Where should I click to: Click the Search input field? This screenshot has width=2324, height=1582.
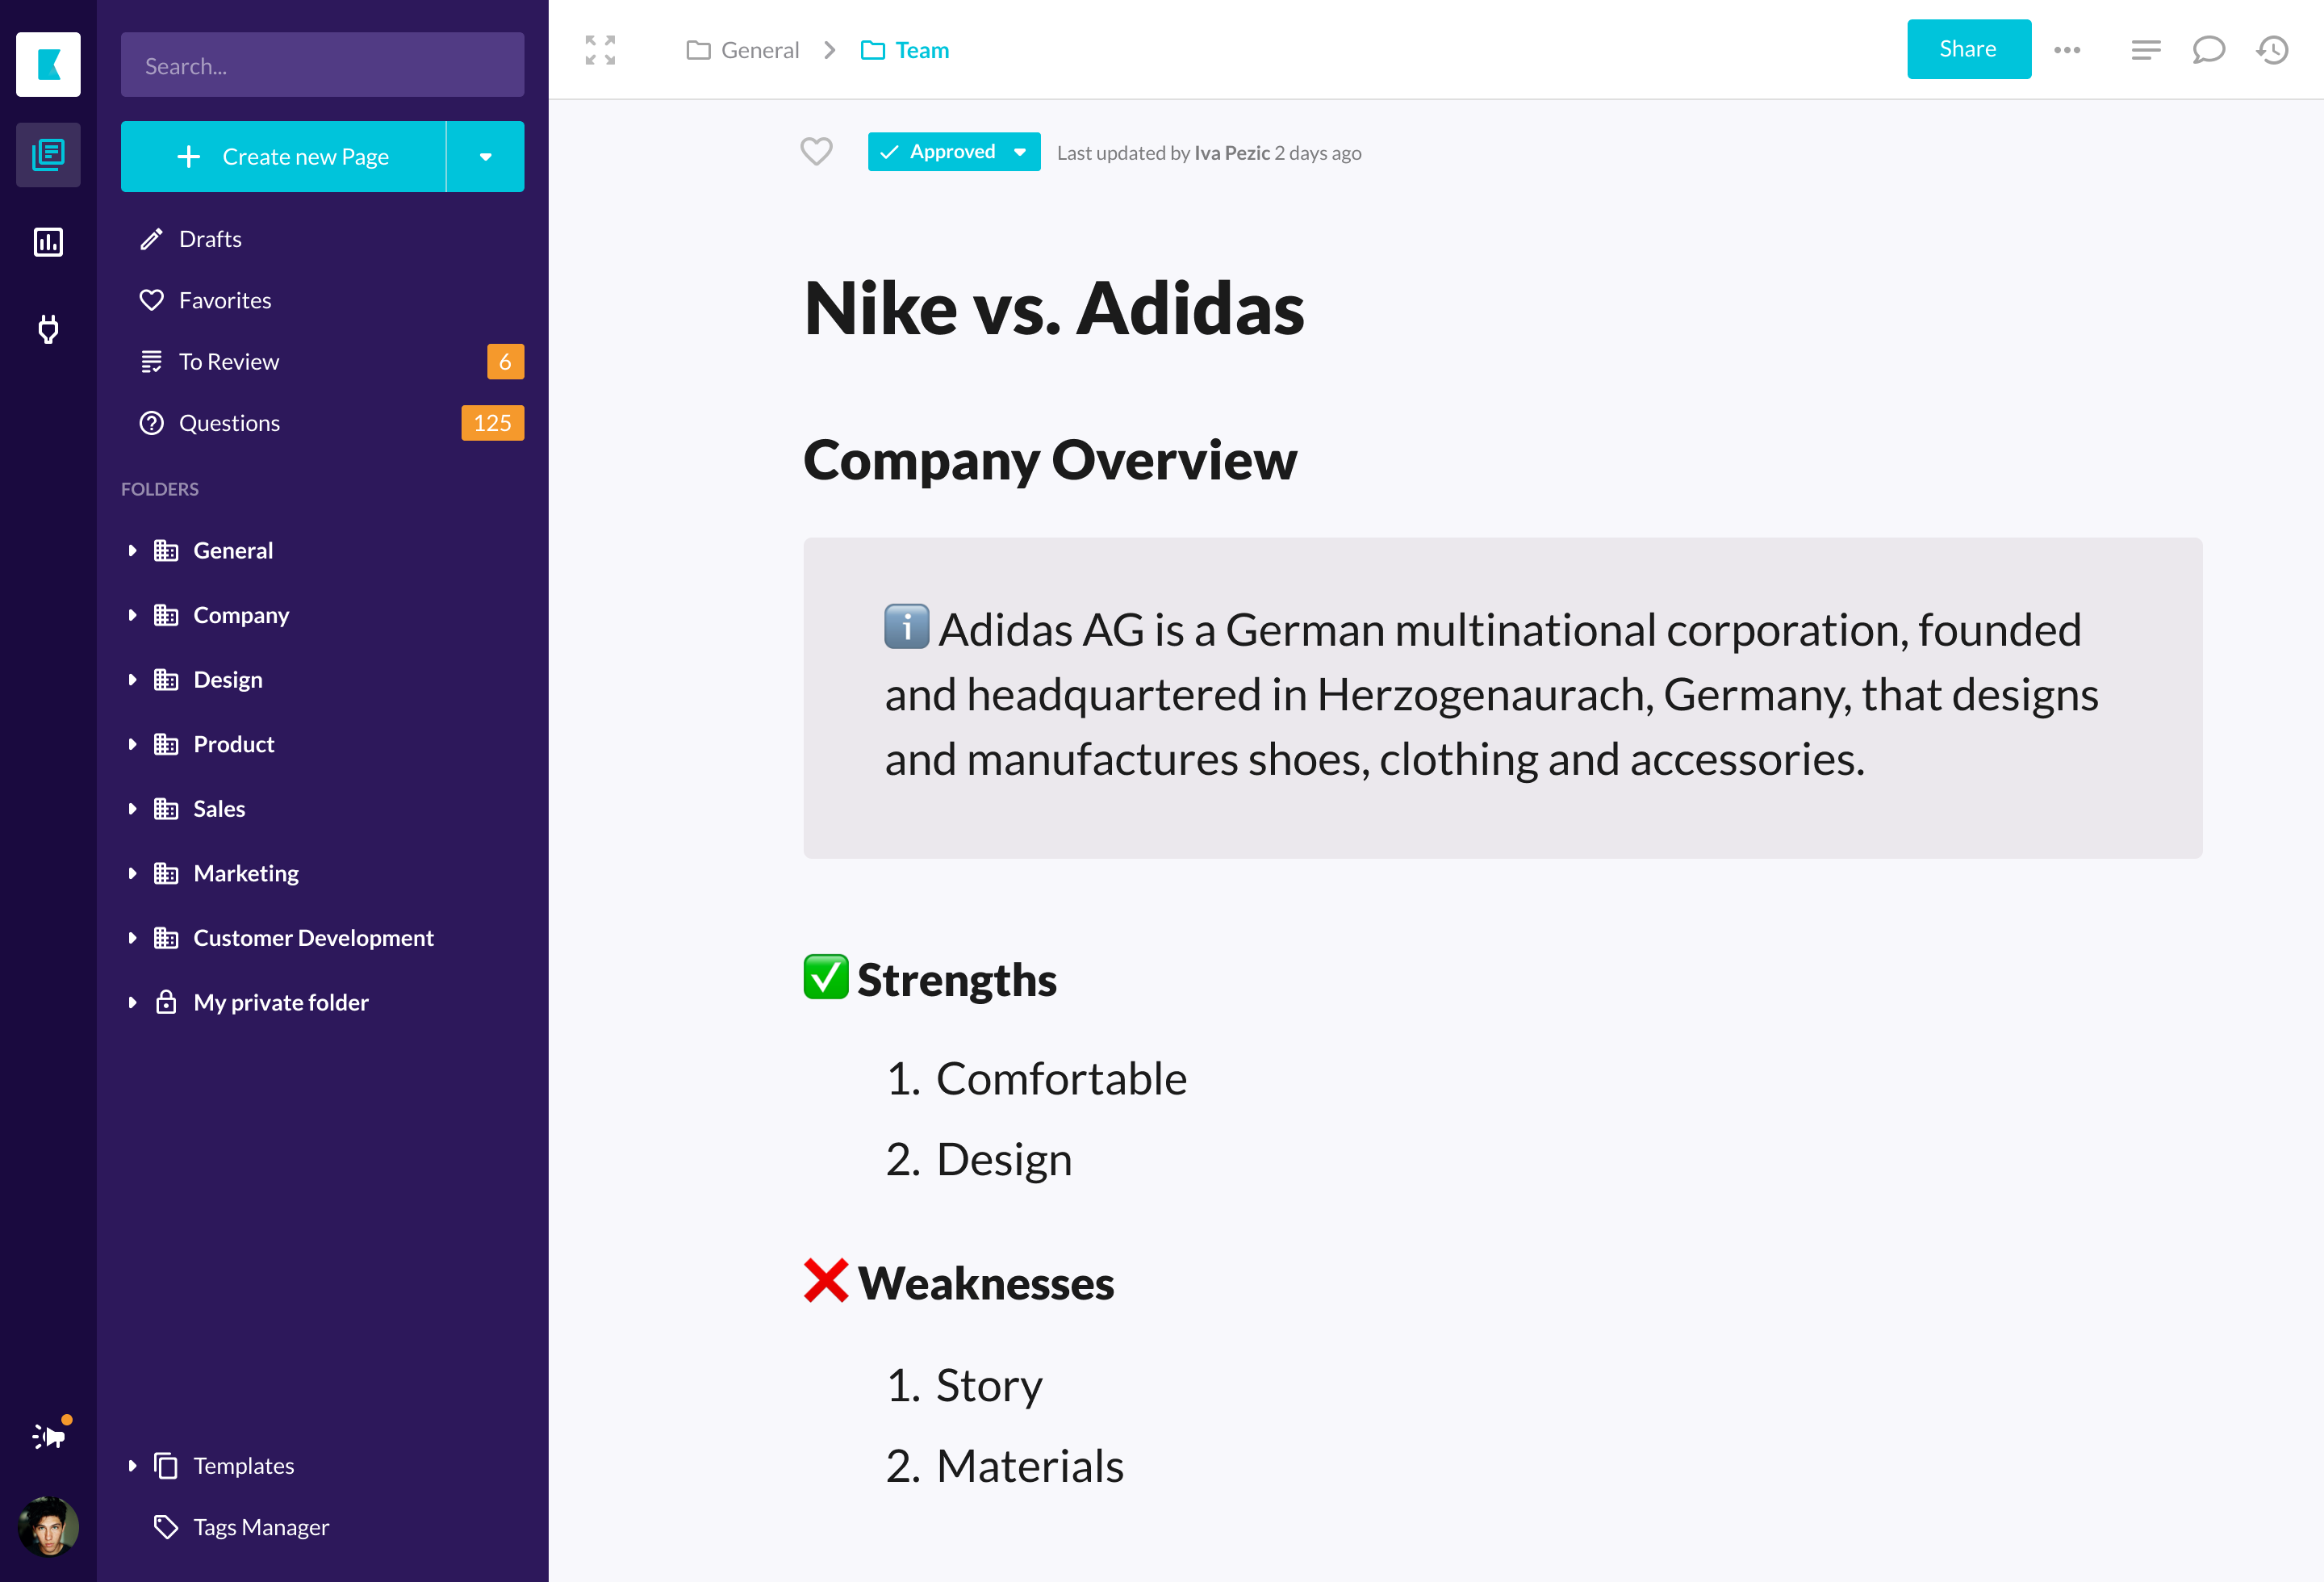(322, 66)
